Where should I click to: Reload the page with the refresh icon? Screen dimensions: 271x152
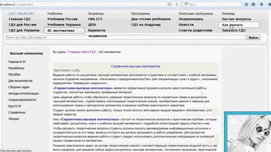point(177,5)
